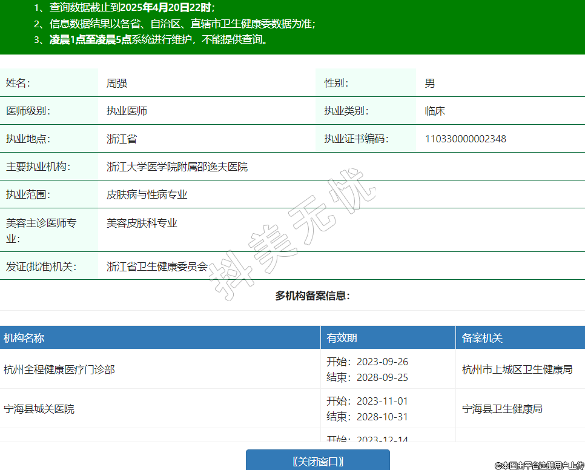Viewport: 585px width, 470px height.
Task: Click the system maintenance notice in green banner
Action: 159,40
